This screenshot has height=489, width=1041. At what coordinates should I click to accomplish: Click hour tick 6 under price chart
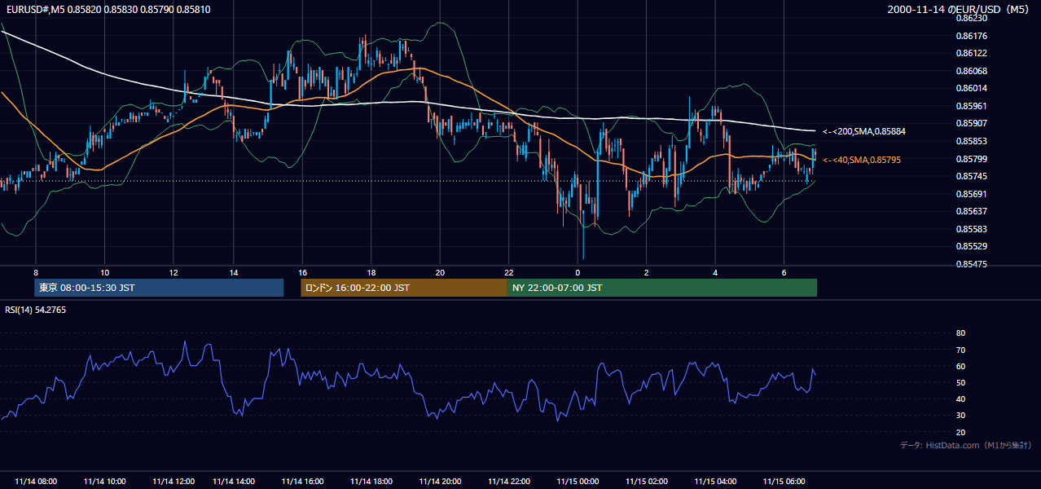pyautogui.click(x=784, y=272)
